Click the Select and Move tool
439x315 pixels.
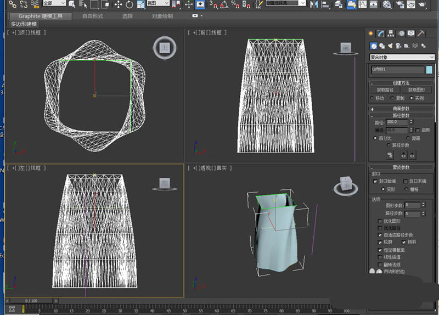pyautogui.click(x=117, y=4)
